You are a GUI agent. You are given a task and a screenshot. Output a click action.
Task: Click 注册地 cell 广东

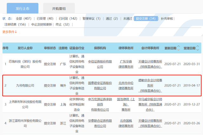click(x=63, y=64)
